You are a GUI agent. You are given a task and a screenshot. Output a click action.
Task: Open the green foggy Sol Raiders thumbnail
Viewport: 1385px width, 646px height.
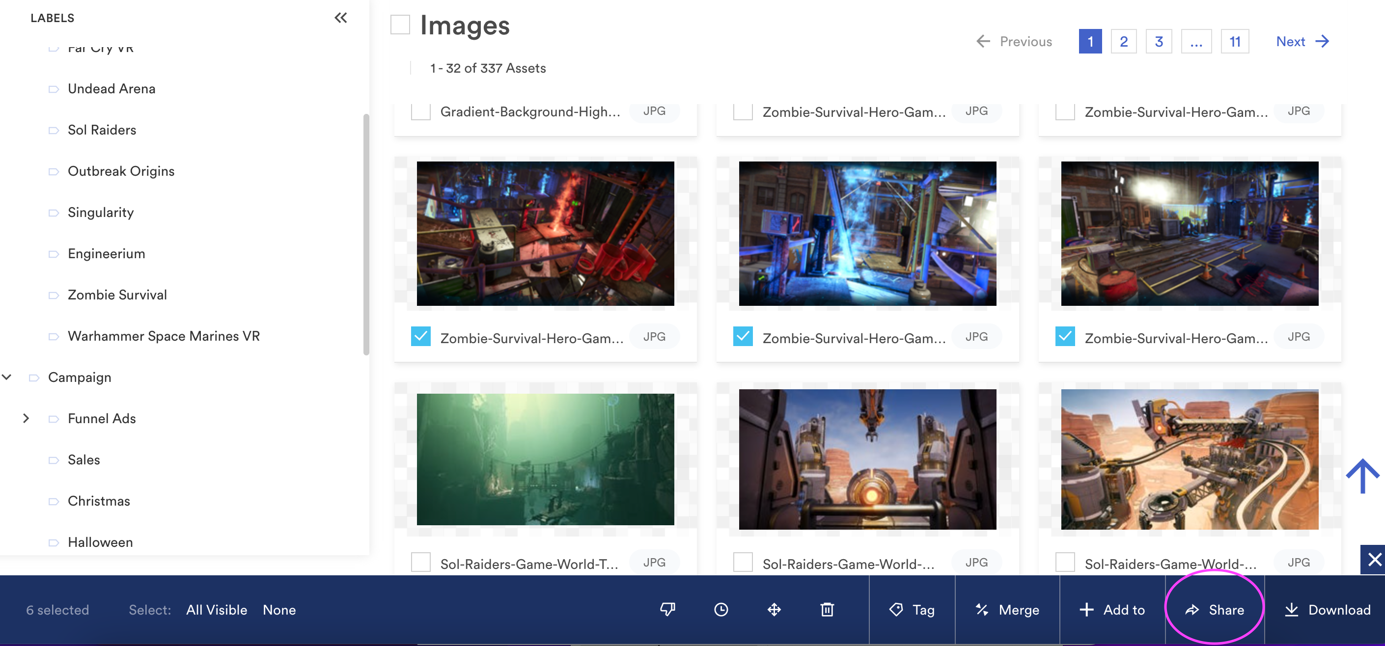point(545,459)
